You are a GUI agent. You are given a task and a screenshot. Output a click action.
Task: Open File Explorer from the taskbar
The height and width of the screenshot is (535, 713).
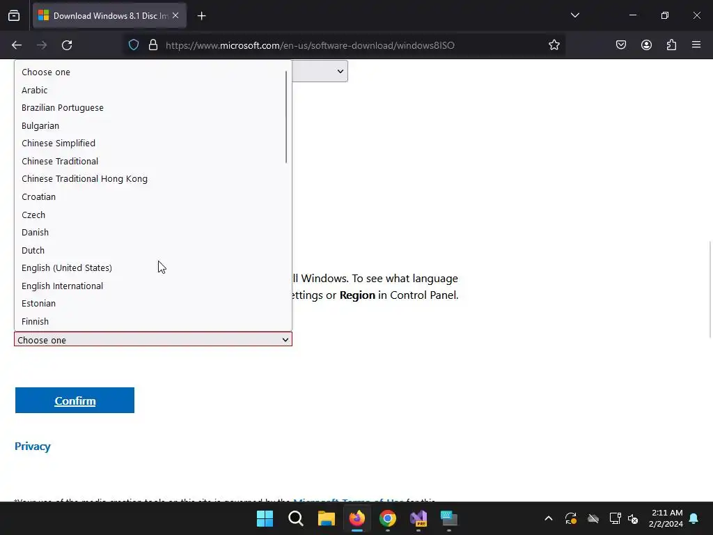[x=326, y=518]
